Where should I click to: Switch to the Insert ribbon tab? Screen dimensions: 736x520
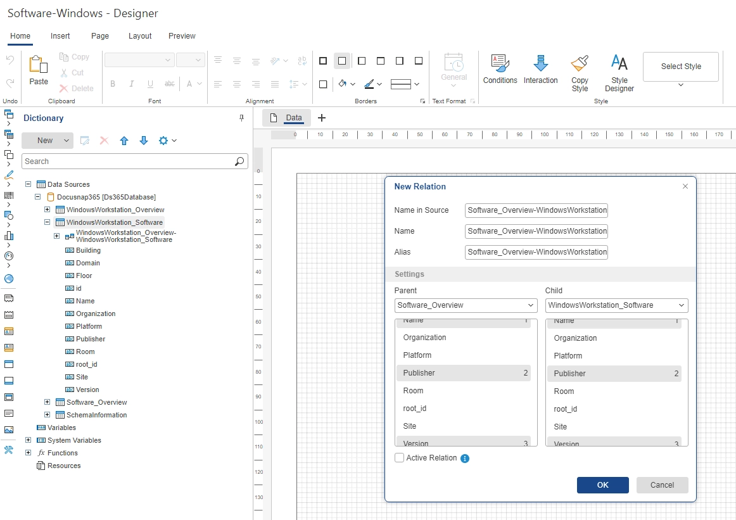click(x=60, y=36)
